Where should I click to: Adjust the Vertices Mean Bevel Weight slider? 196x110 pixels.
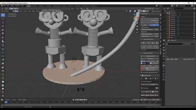150,30
